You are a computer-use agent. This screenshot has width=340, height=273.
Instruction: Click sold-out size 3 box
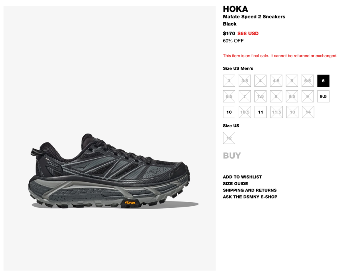coord(229,81)
